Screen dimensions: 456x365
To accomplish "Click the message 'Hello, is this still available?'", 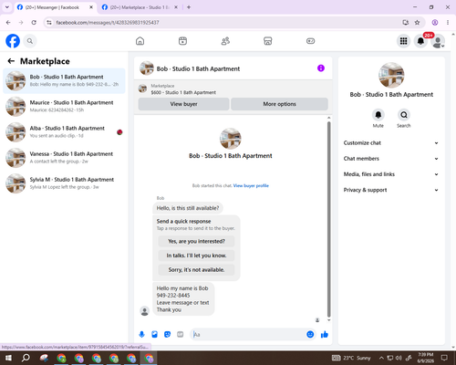I will click(188, 208).
